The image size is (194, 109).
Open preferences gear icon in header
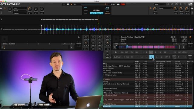point(172,4)
